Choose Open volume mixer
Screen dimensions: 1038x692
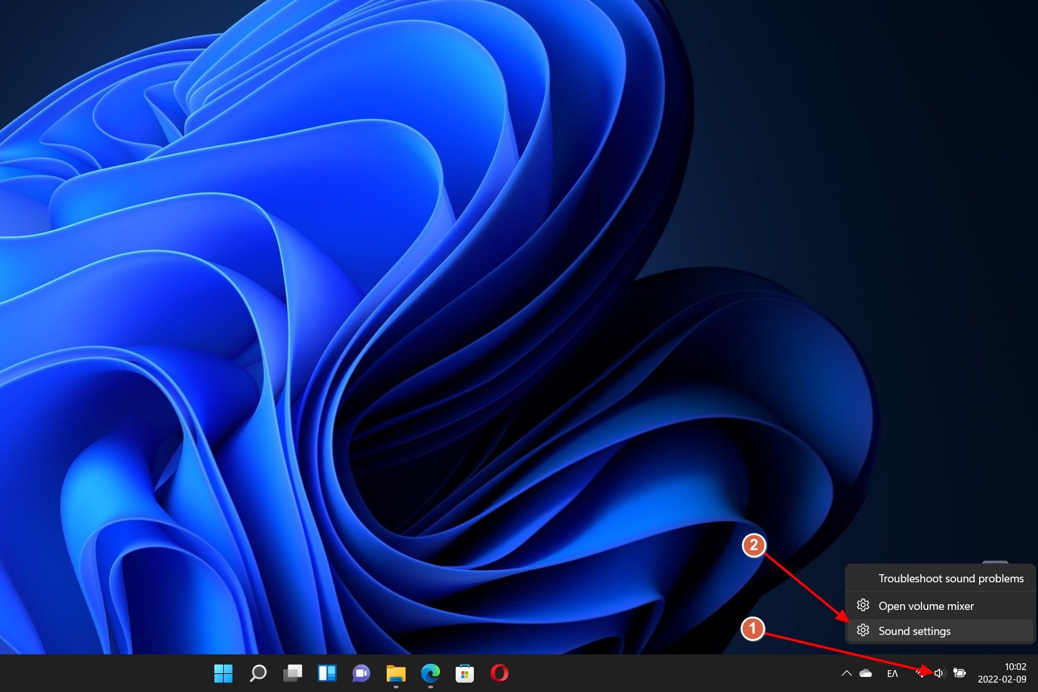[926, 606]
